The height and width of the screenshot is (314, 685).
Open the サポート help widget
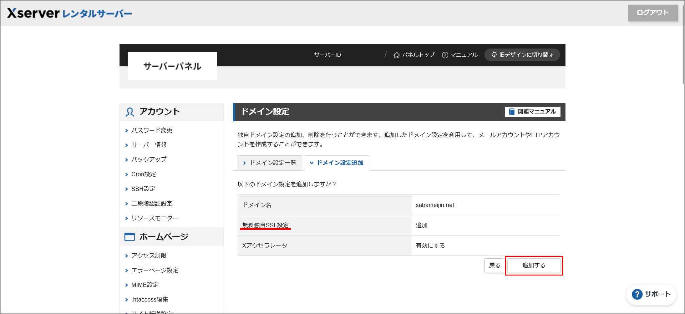click(x=651, y=294)
